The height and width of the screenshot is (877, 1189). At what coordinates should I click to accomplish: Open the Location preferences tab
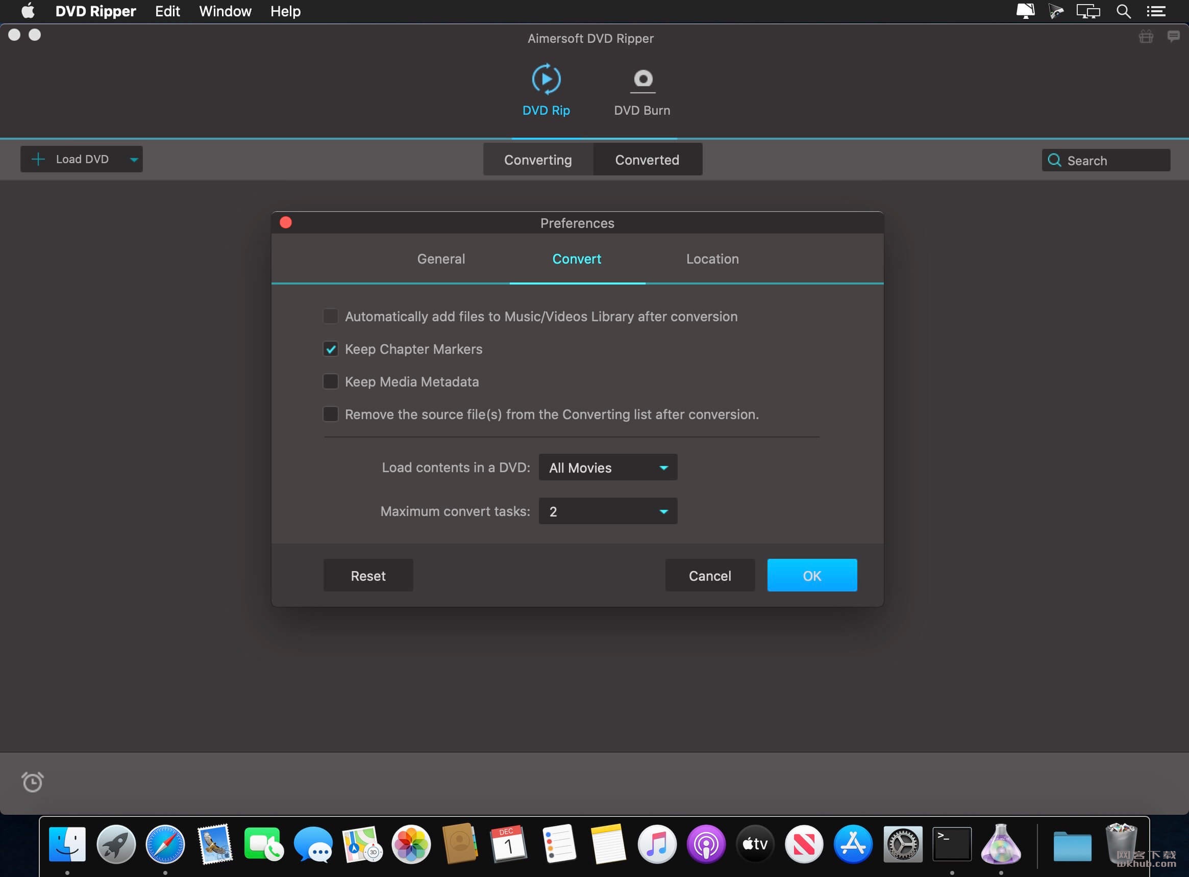[712, 259]
